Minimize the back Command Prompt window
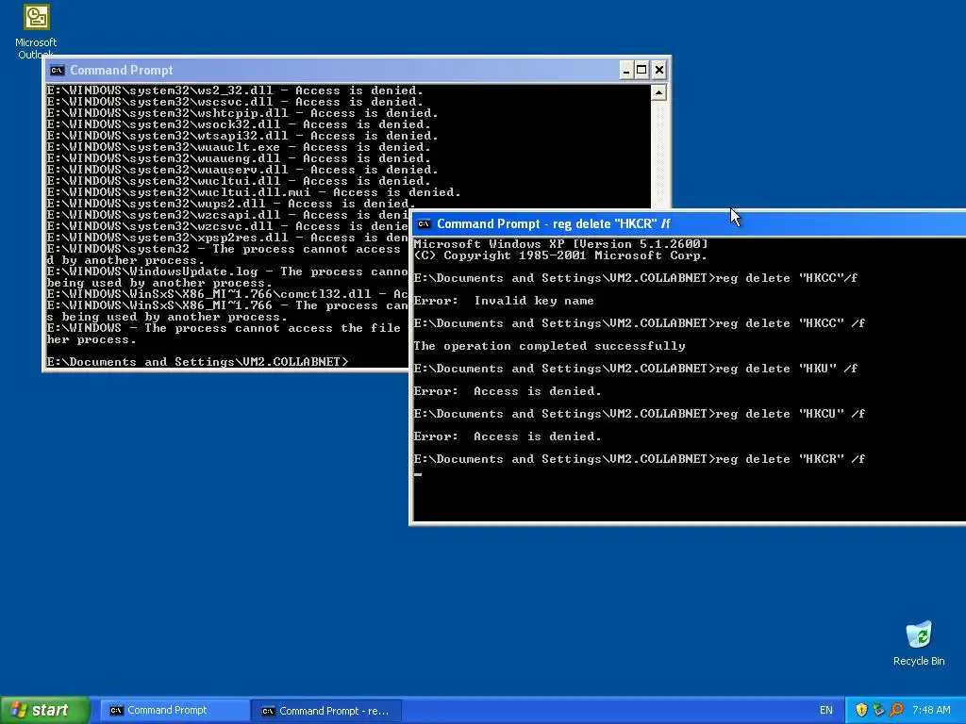The height and width of the screenshot is (724, 966). click(626, 70)
